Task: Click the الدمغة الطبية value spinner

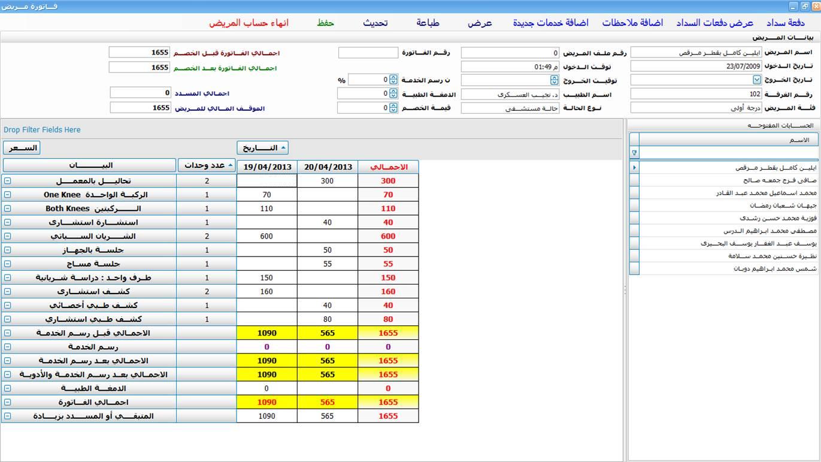Action: pos(393,93)
